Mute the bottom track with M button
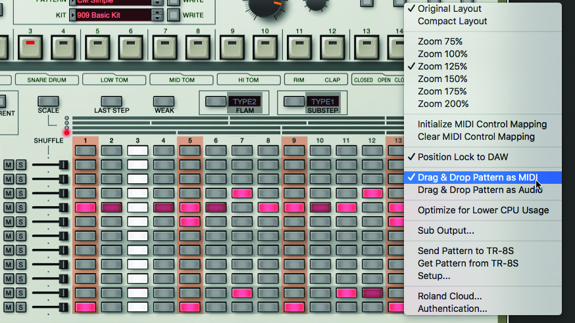 coord(9,307)
